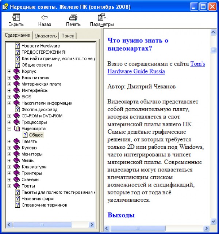Click the tree pane horizontal scroll thumb
The image size is (219, 234).
coord(42,224)
